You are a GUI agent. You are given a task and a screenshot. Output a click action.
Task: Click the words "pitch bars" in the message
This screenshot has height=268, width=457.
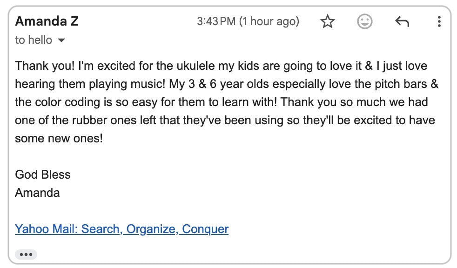(x=402, y=84)
